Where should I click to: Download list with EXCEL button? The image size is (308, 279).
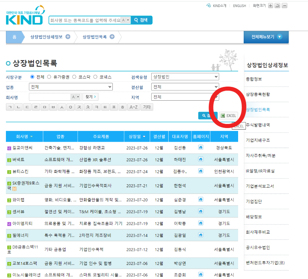point(229,115)
